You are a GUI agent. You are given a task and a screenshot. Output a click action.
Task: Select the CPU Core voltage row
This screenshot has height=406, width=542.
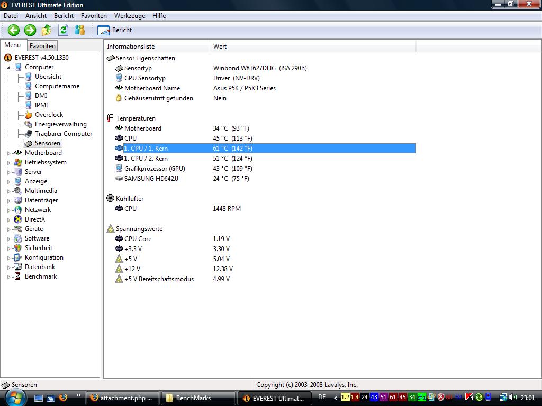[x=265, y=238]
